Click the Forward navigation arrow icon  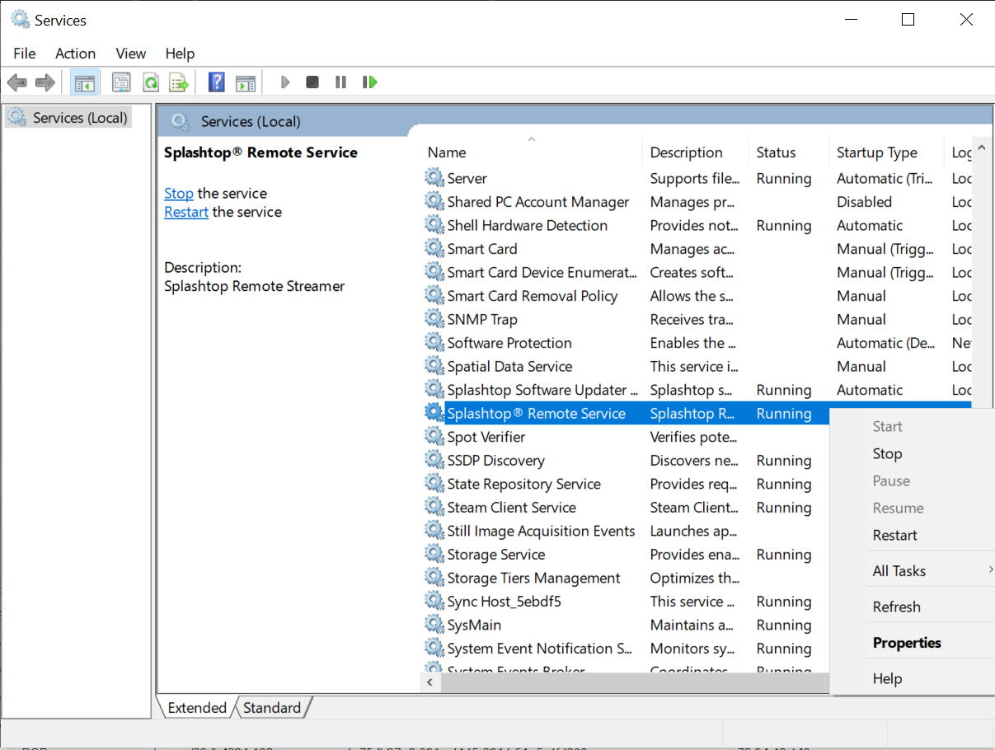(45, 82)
